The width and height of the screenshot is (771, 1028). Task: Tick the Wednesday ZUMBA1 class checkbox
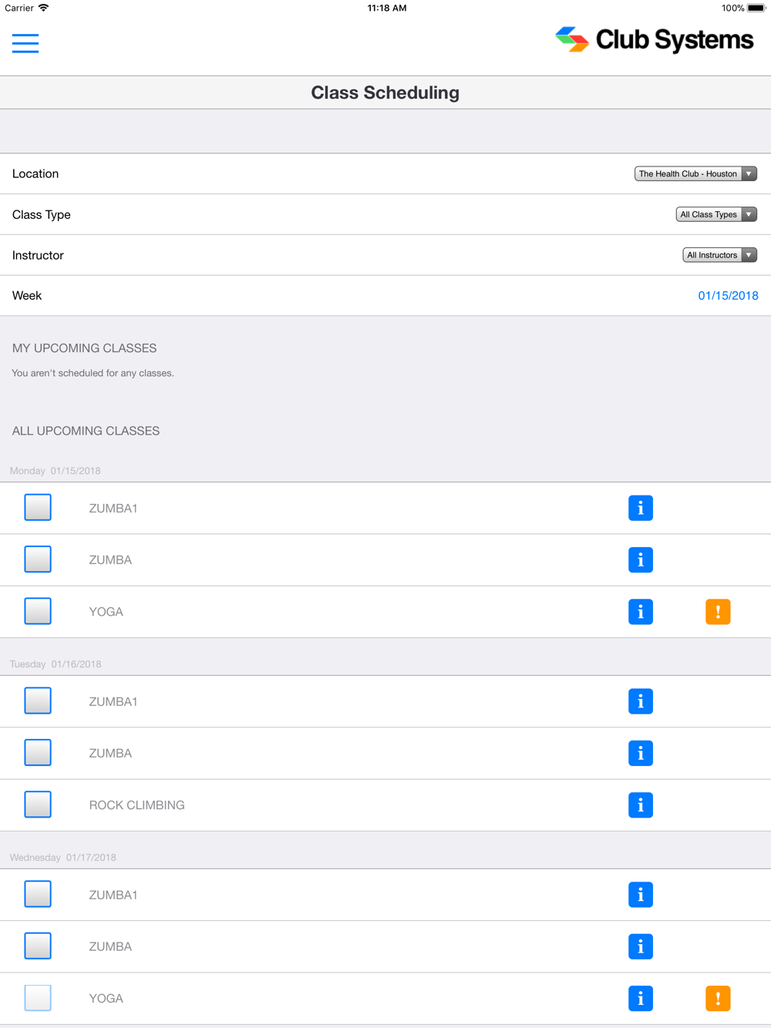point(38,895)
